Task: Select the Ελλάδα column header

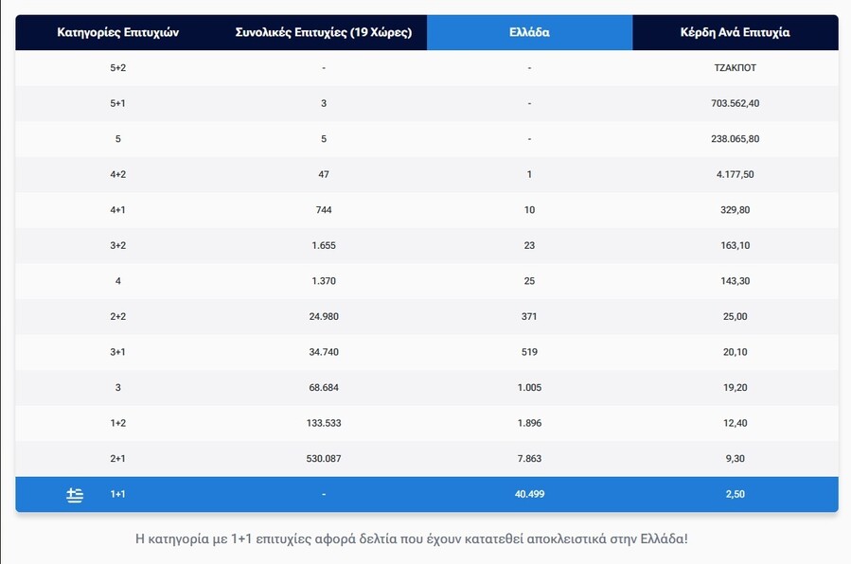Action: (529, 32)
